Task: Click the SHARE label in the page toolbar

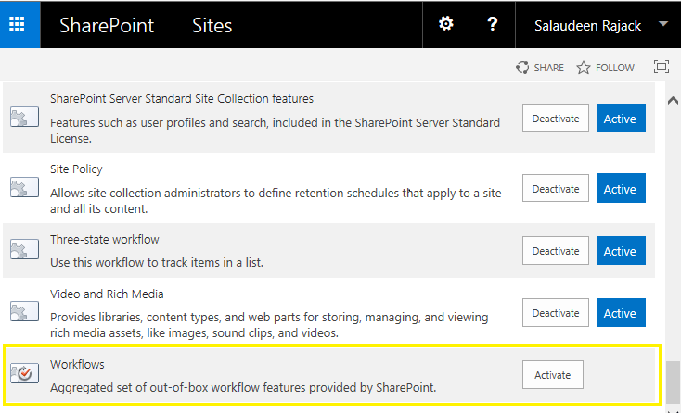Action: coord(548,68)
